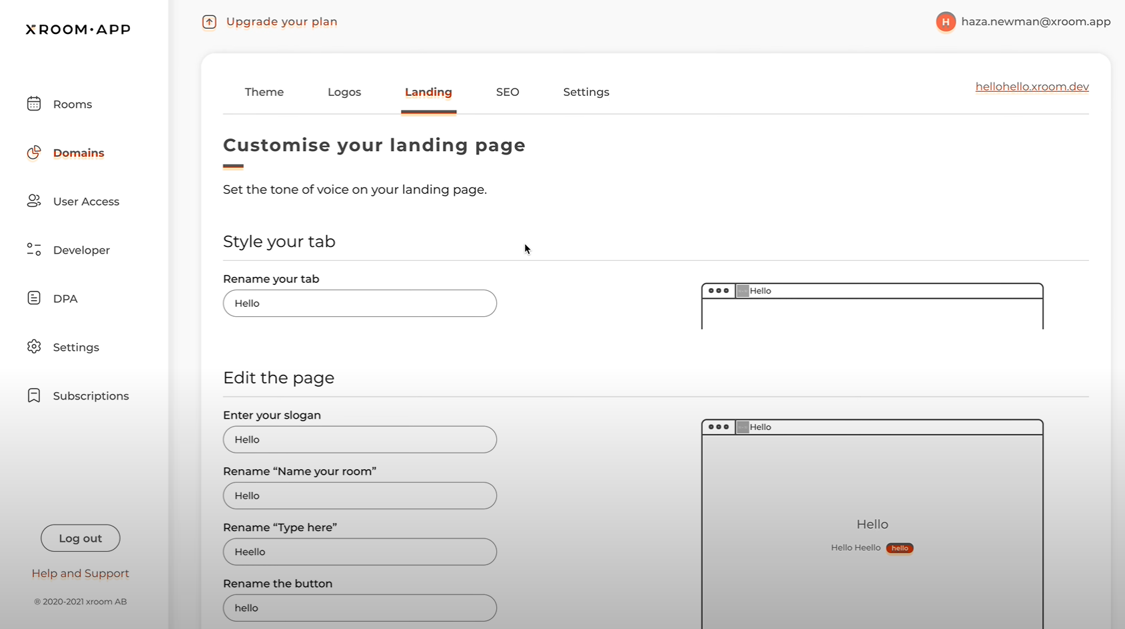
Task: Open the Help and Support link
Action: [x=81, y=573]
